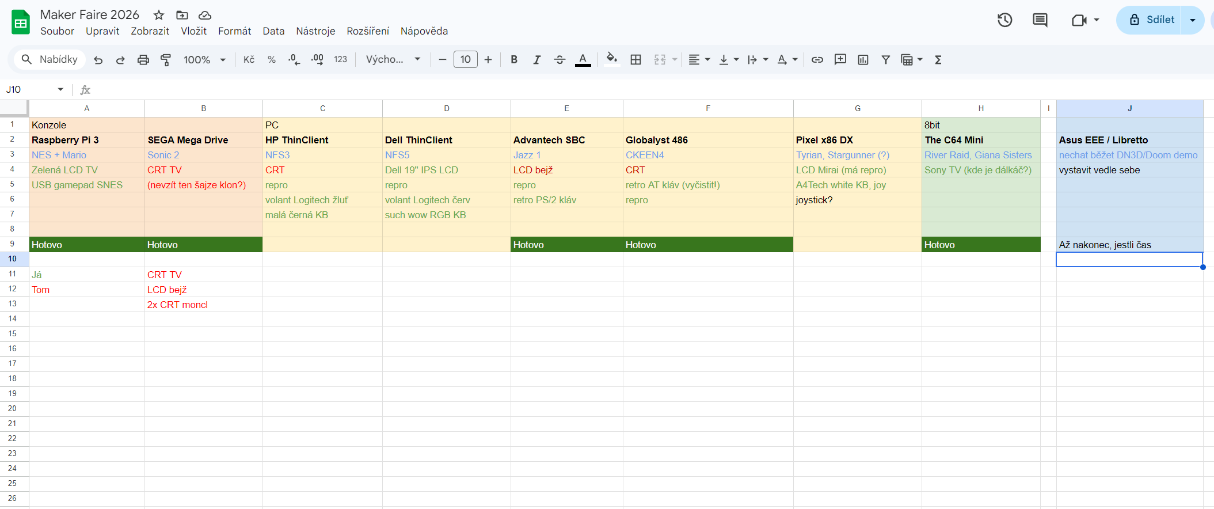Viewport: 1214px width, 509px height.
Task: Toggle bold formatting
Action: [514, 60]
